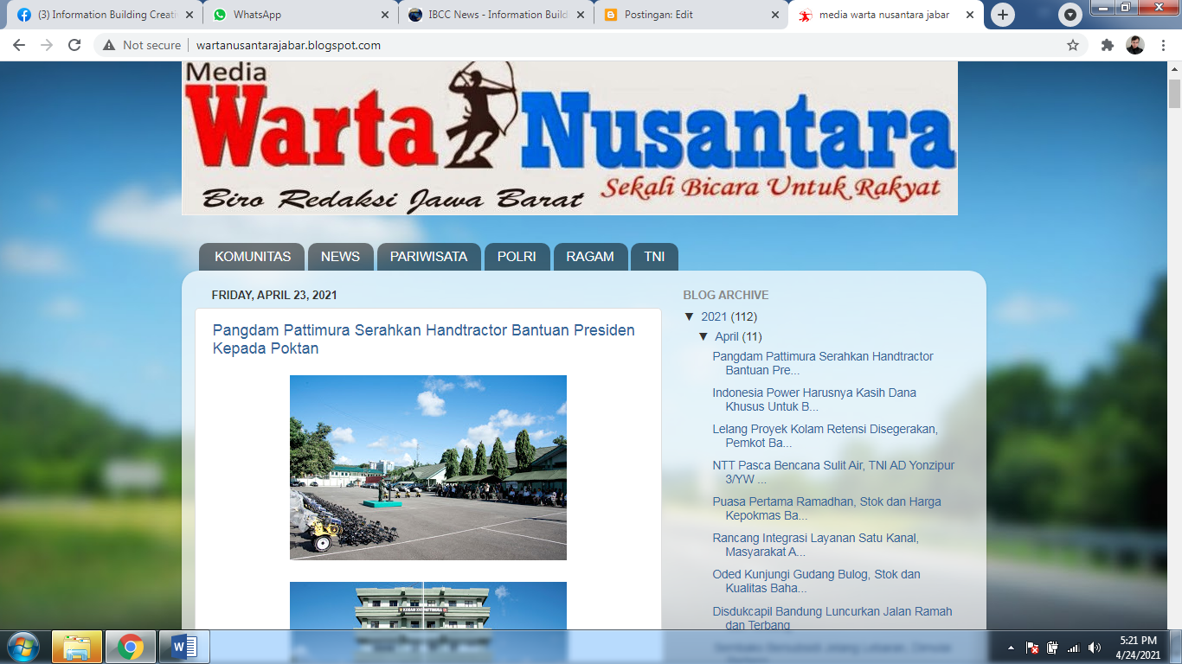The image size is (1182, 664).
Task: Open Chrome three-dot menu
Action: point(1163,45)
